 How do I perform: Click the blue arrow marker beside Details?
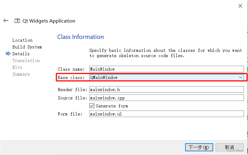click(x=8, y=53)
